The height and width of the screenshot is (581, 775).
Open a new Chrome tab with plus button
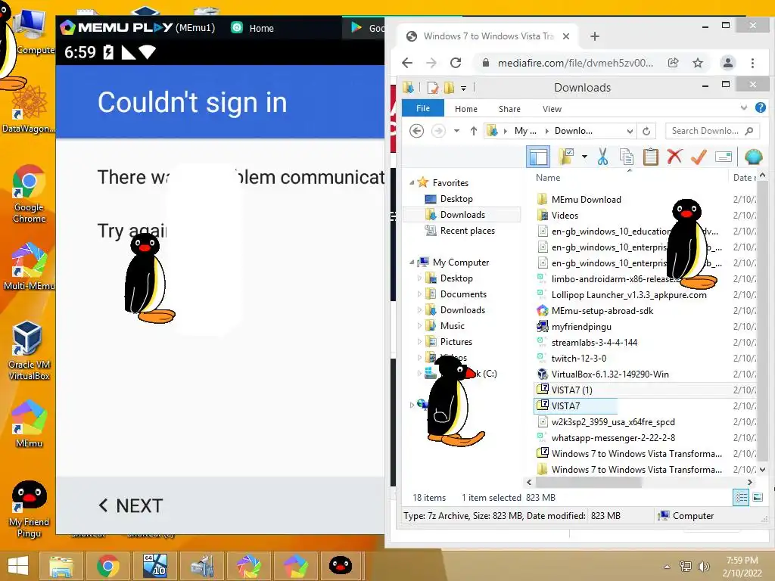pos(595,36)
